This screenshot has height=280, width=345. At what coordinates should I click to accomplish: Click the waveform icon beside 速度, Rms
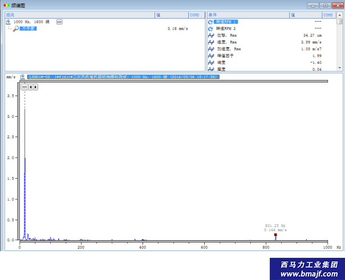[x=210, y=42]
